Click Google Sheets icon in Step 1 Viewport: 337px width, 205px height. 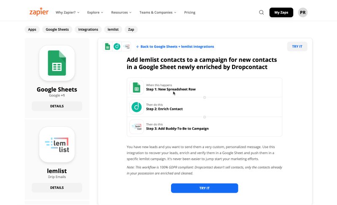136,88
